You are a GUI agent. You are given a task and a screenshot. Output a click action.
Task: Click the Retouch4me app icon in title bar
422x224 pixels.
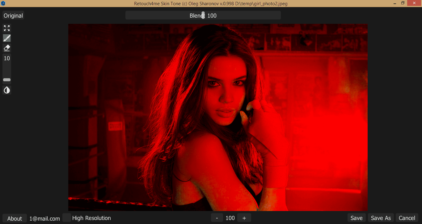3,3
